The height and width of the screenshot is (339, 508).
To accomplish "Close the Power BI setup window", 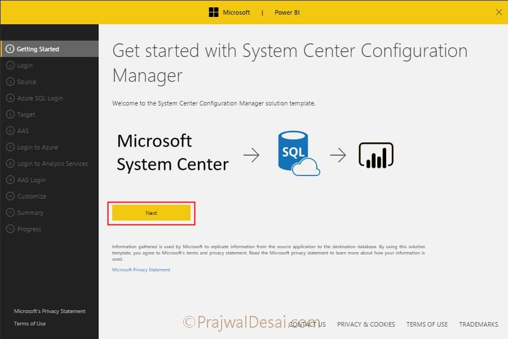I will coord(498,12).
